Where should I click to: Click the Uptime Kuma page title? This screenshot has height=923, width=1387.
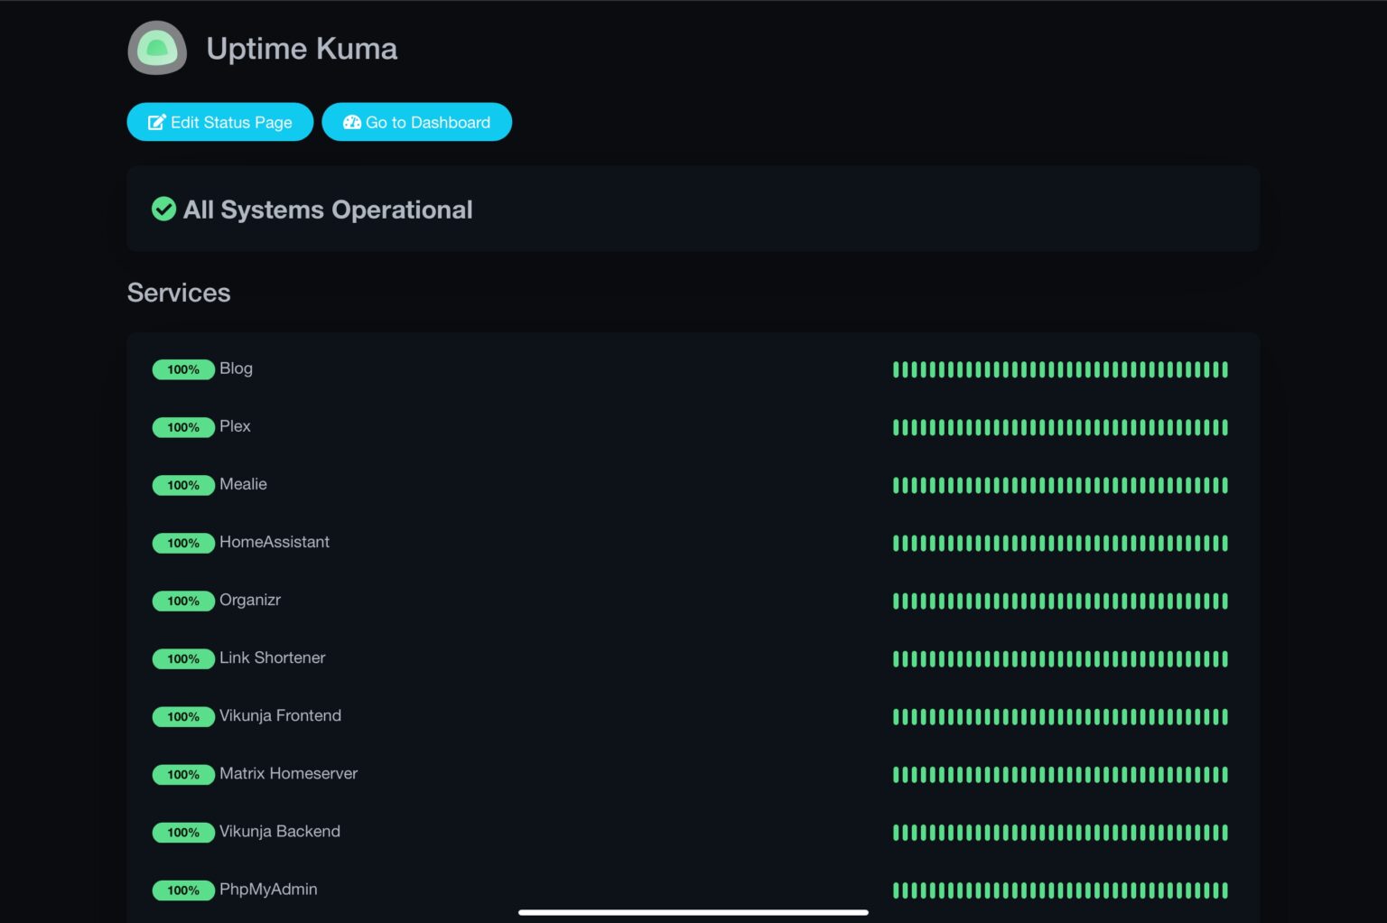point(302,49)
